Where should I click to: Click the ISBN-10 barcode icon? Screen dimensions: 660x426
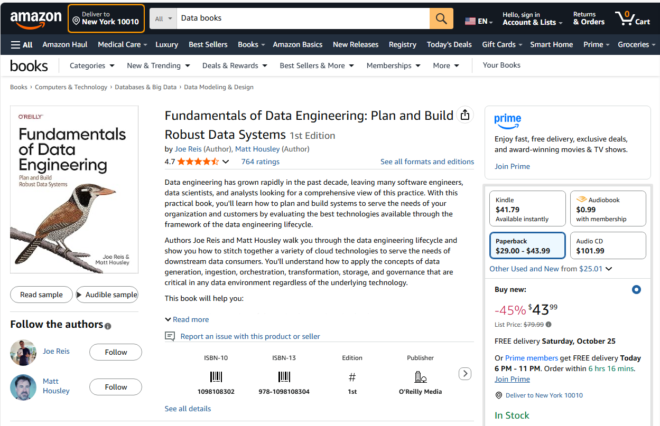tap(216, 377)
